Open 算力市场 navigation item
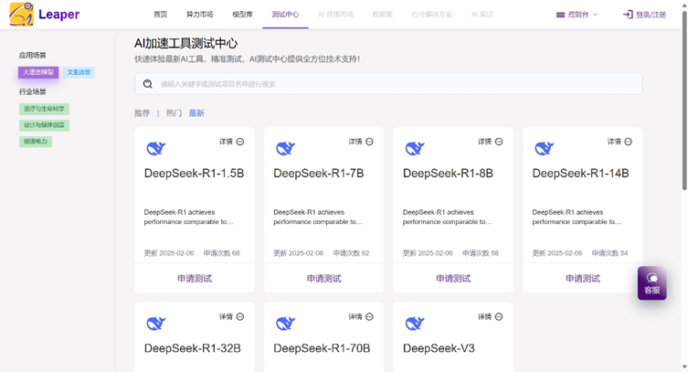 point(200,15)
